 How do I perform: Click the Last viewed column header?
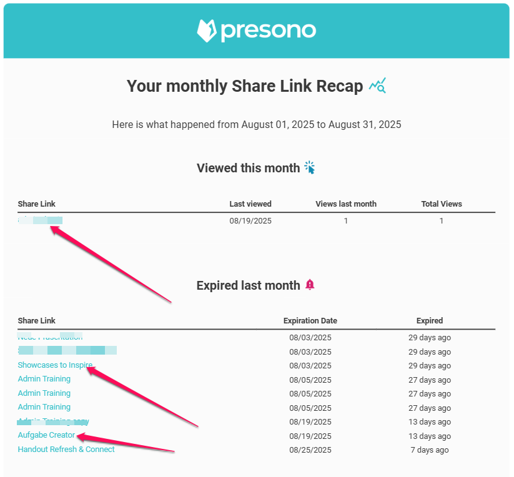pos(250,204)
